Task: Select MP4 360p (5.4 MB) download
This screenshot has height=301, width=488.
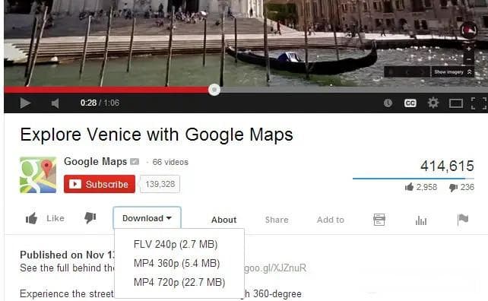Action: click(x=177, y=263)
